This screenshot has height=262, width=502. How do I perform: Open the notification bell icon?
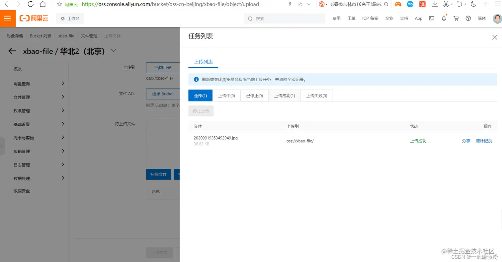(444, 19)
